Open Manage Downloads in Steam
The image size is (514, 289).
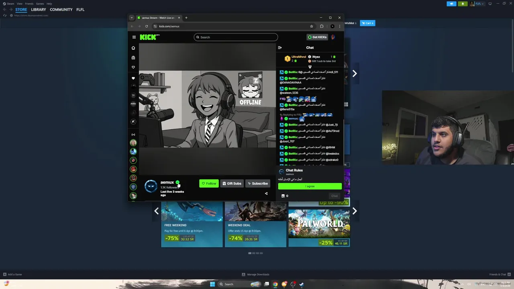[x=255, y=275]
